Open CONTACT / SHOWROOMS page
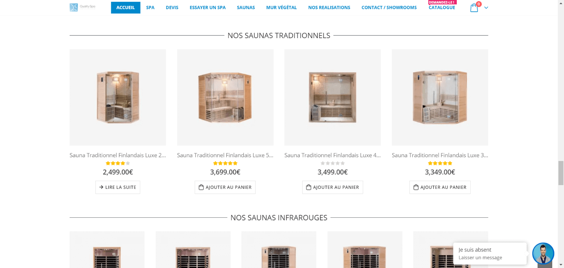 coord(389,8)
